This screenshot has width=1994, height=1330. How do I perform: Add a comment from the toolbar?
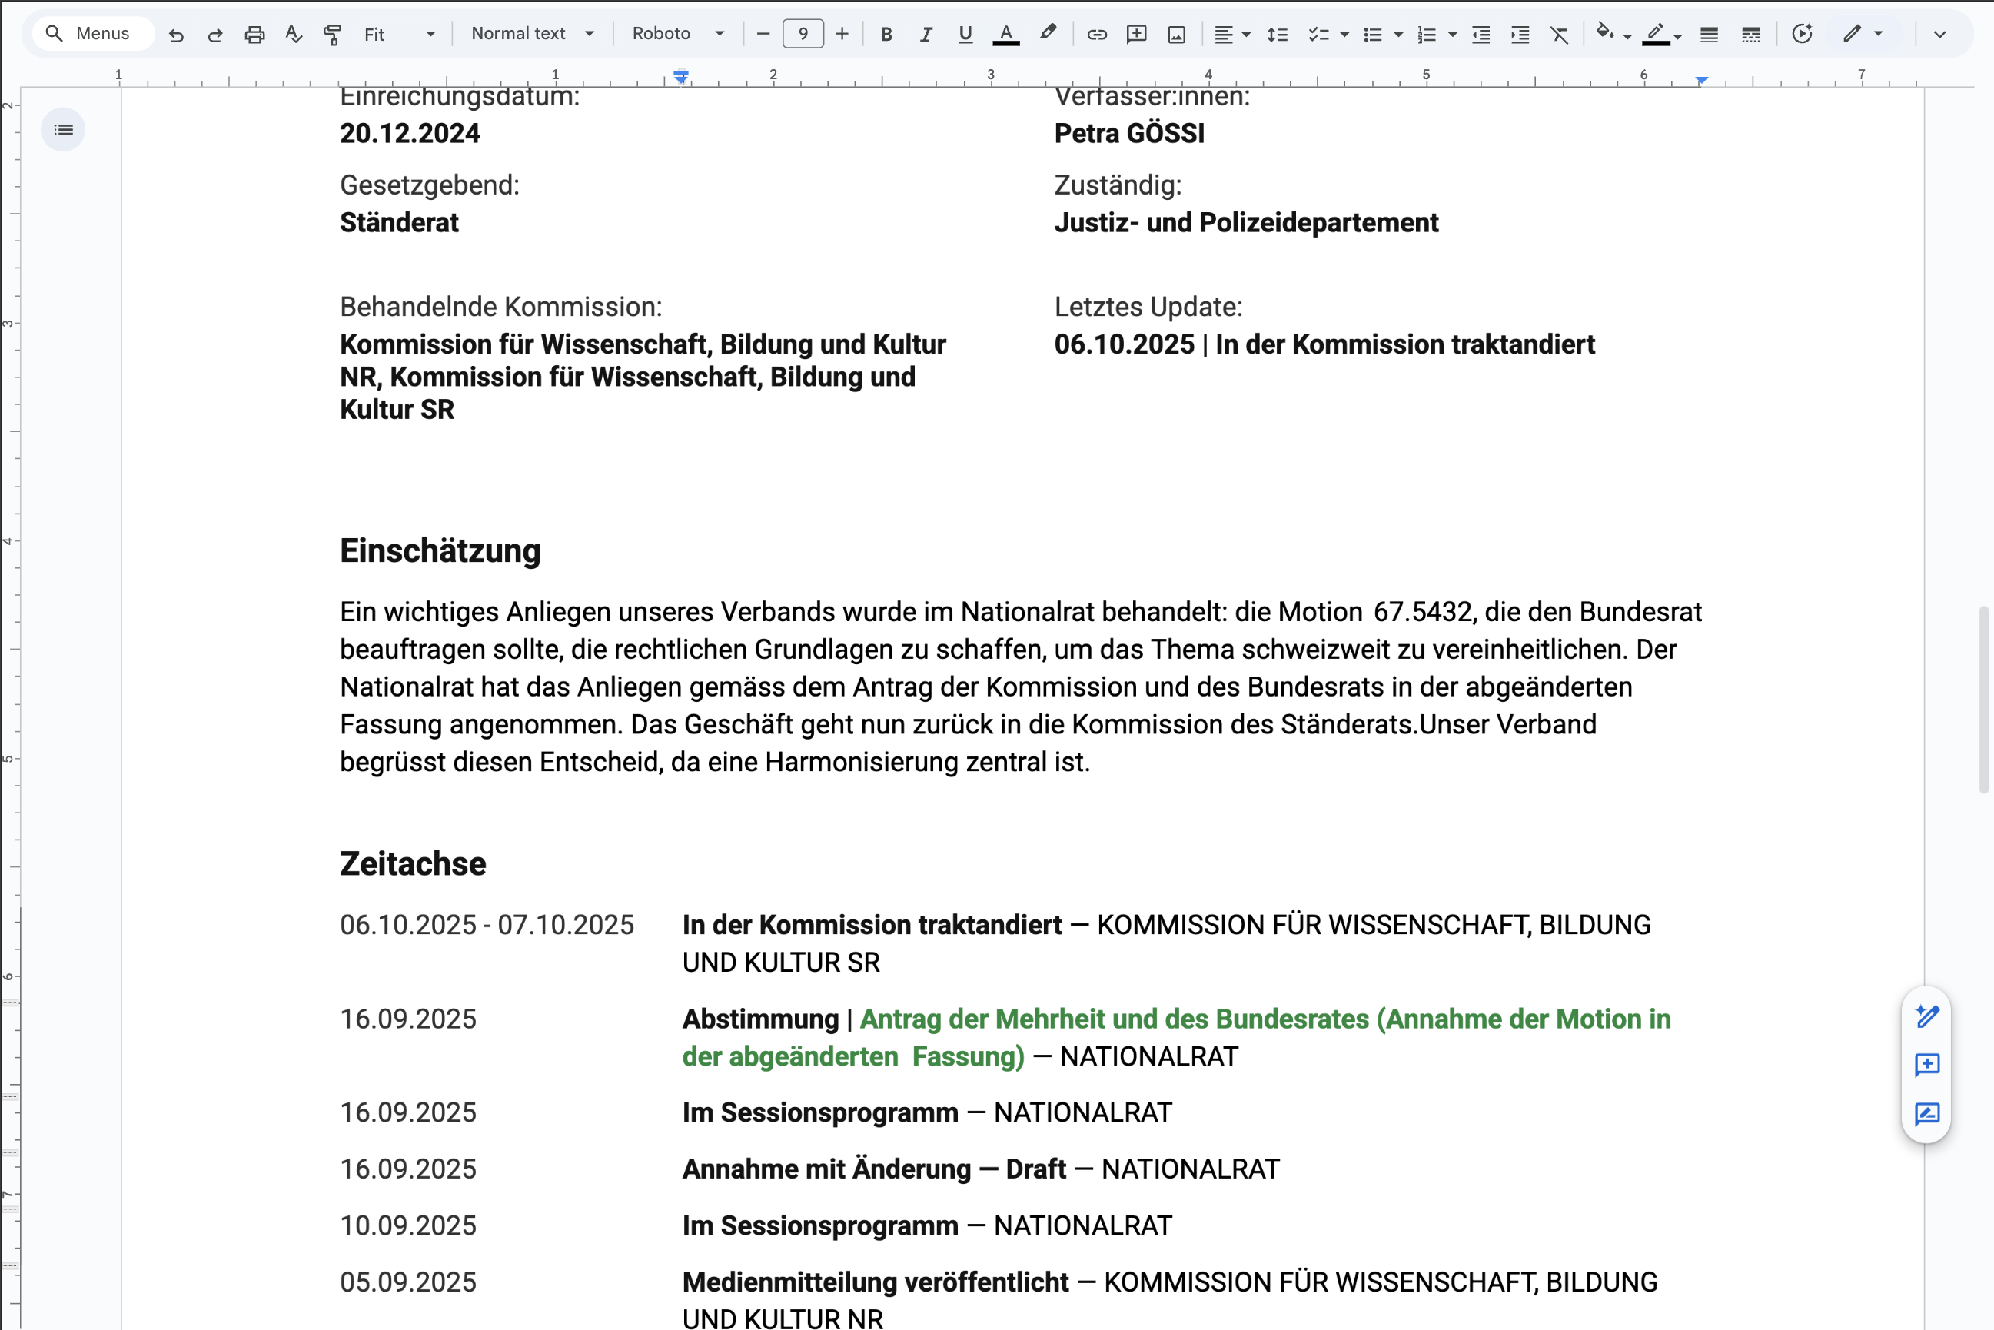pos(1137,34)
